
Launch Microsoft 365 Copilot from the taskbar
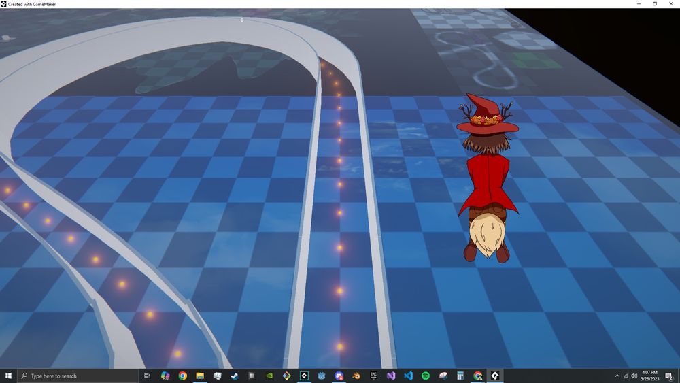[165, 376]
